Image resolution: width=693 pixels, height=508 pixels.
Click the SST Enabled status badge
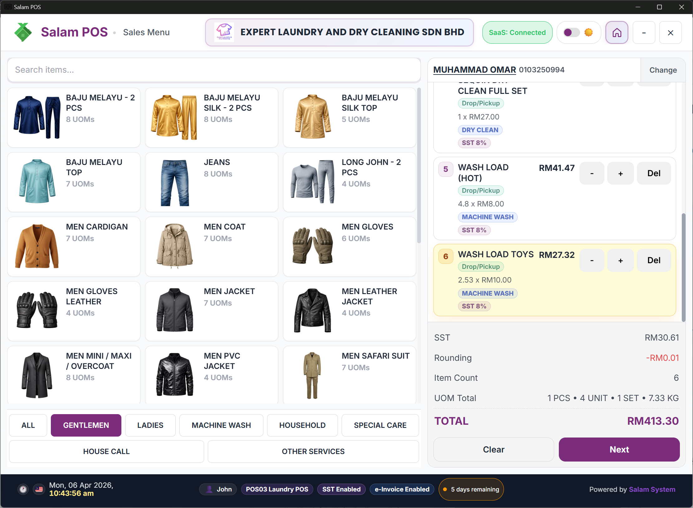[x=341, y=489]
